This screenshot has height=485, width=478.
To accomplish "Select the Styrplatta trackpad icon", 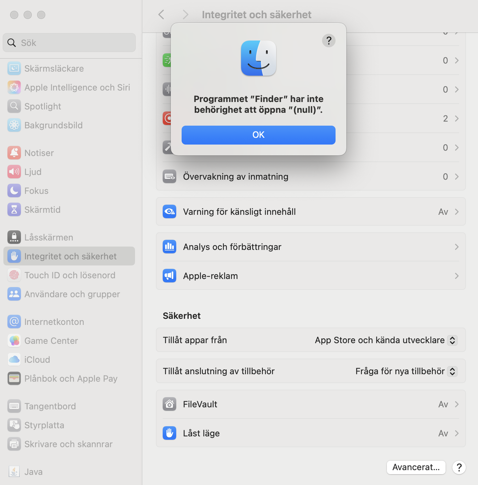I will (x=14, y=425).
